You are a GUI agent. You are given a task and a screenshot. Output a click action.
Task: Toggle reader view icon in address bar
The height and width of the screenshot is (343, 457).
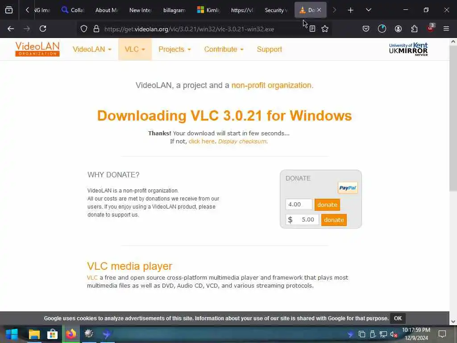point(312,29)
